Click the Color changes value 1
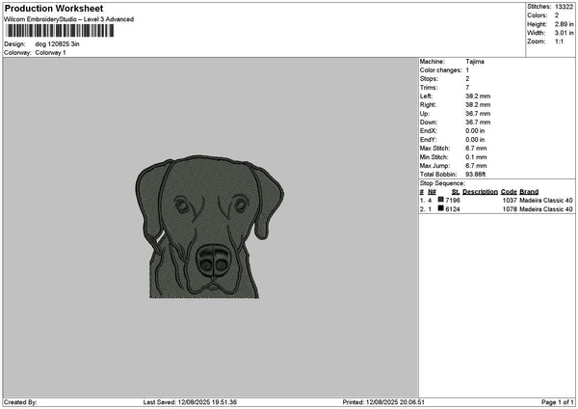The width and height of the screenshot is (578, 409). tap(467, 70)
